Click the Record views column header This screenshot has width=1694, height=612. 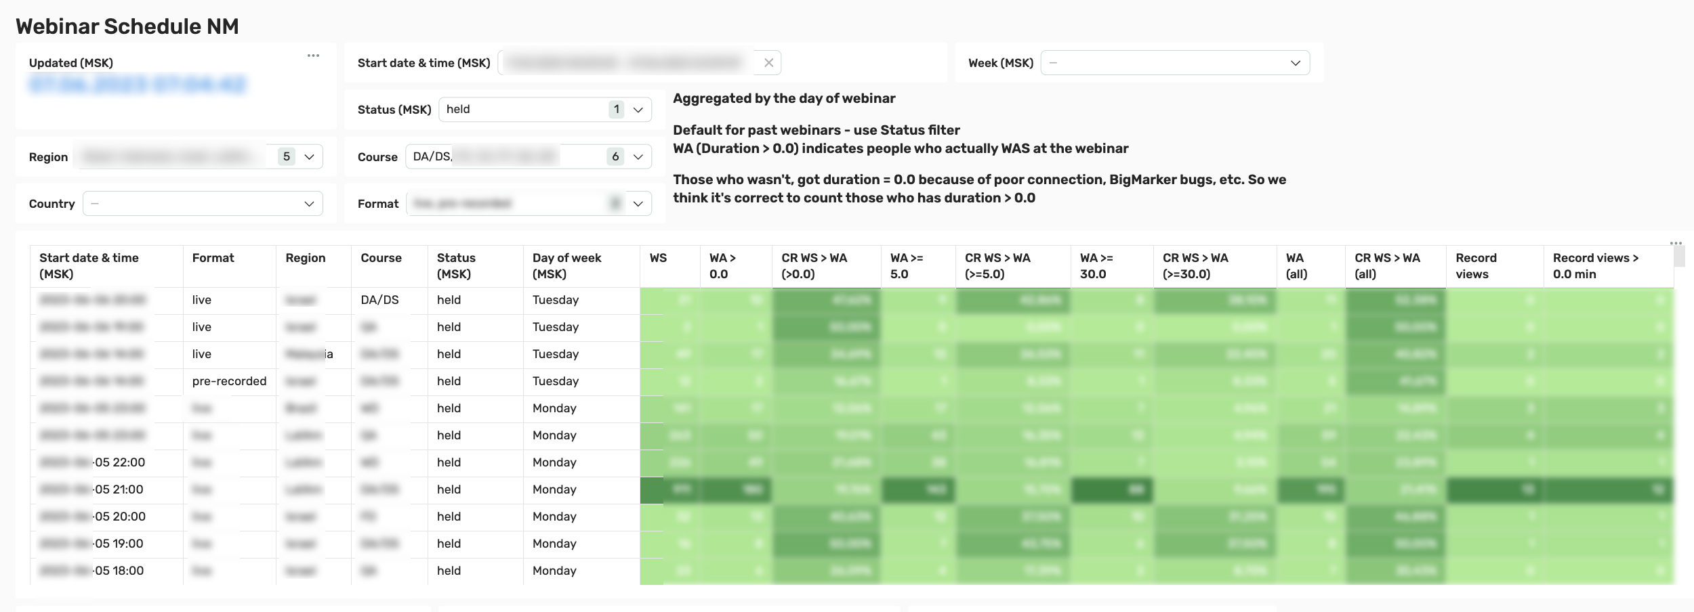[x=1475, y=266]
